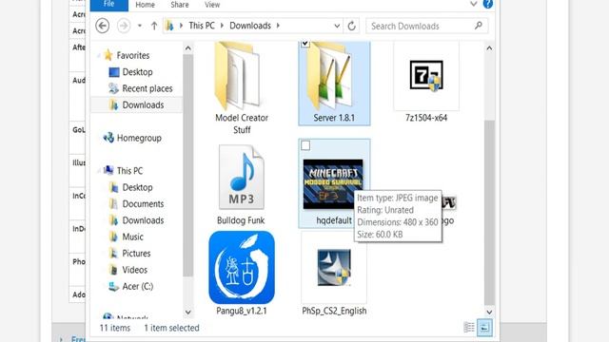Select Downloads under This PC
The height and width of the screenshot is (342, 609).
coord(143,220)
